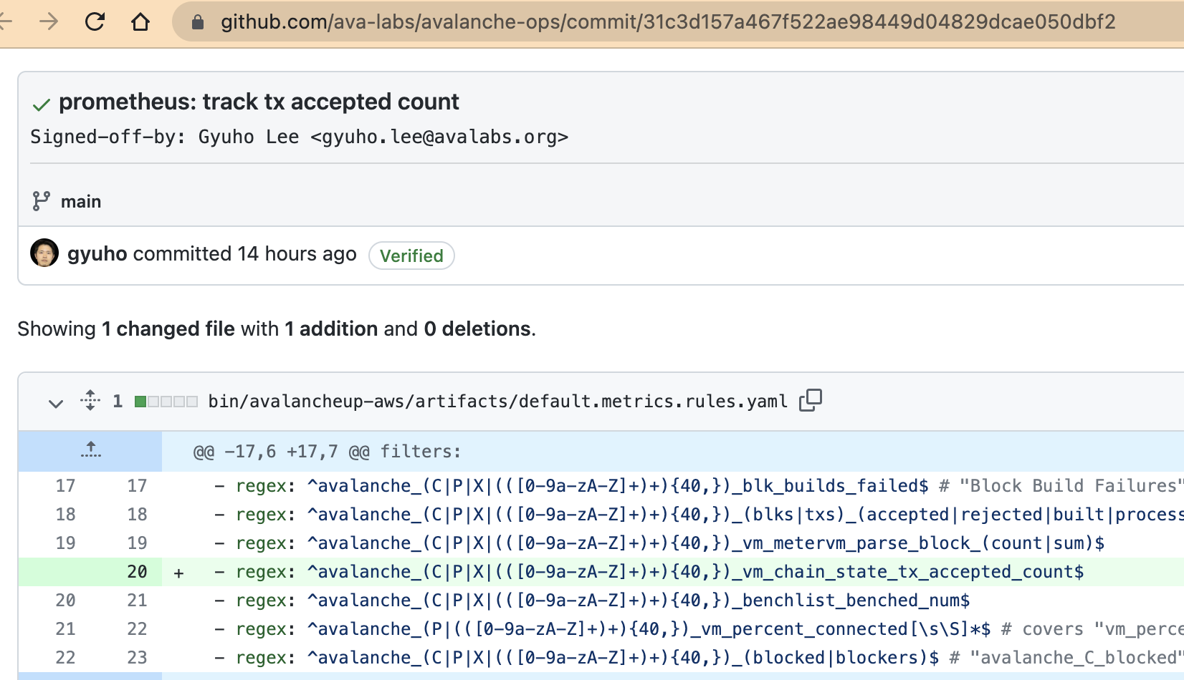Click the Verified signature badge

(411, 256)
